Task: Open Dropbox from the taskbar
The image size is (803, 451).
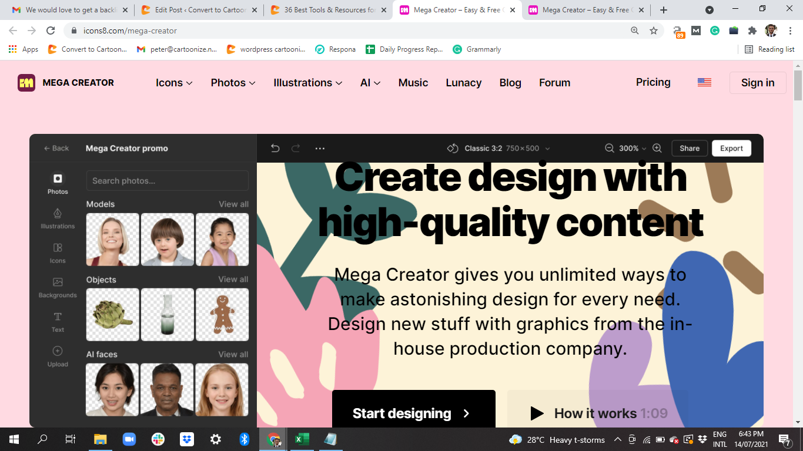Action: click(x=187, y=439)
